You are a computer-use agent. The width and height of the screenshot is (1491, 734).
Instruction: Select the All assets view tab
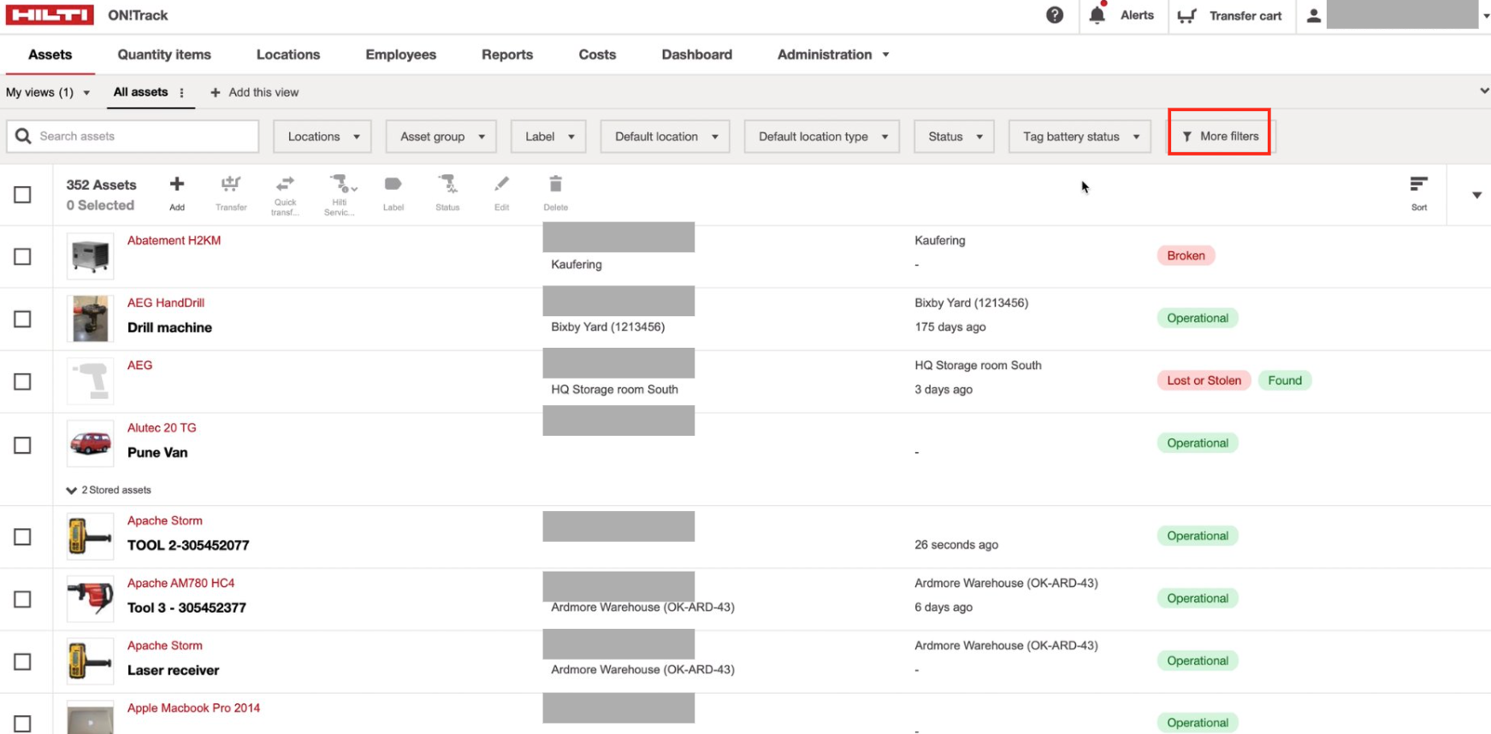[x=141, y=92]
